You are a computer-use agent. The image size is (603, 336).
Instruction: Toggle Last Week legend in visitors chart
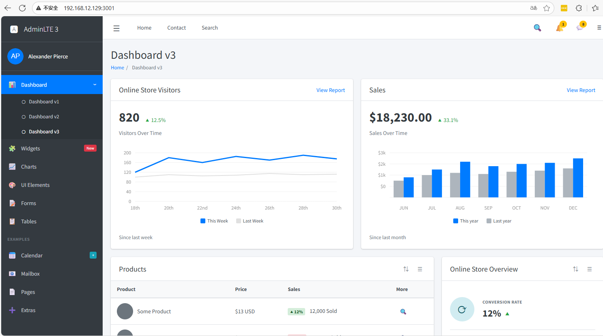click(x=250, y=221)
